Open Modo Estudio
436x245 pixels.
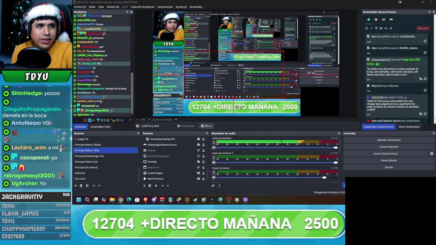tap(389, 160)
